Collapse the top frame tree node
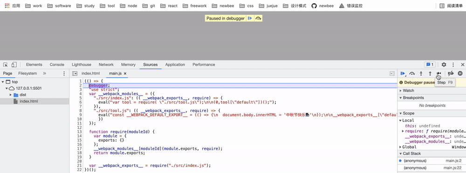Image resolution: width=466 pixels, height=173 pixels. tap(3, 82)
